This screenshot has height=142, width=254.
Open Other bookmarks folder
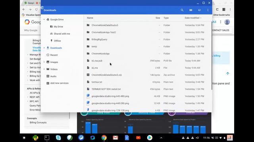pos(221,15)
